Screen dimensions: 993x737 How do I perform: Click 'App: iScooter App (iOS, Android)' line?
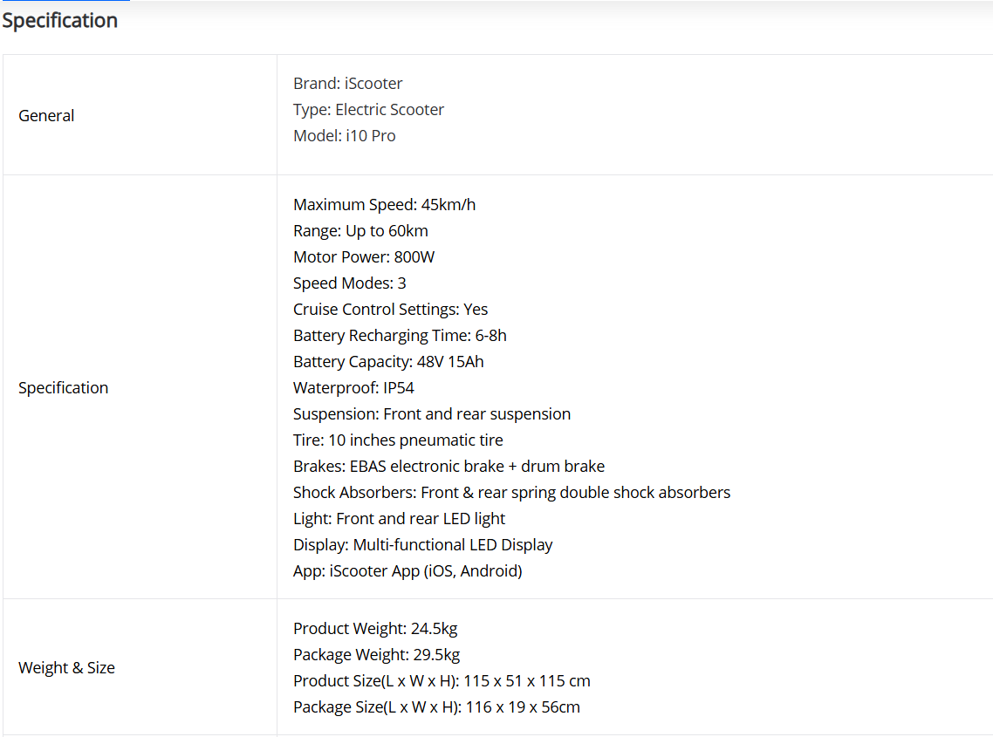tap(407, 570)
